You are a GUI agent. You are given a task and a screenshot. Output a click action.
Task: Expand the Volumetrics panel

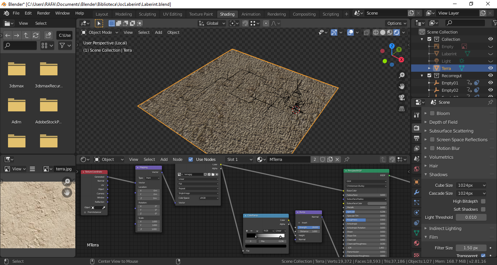click(x=441, y=157)
